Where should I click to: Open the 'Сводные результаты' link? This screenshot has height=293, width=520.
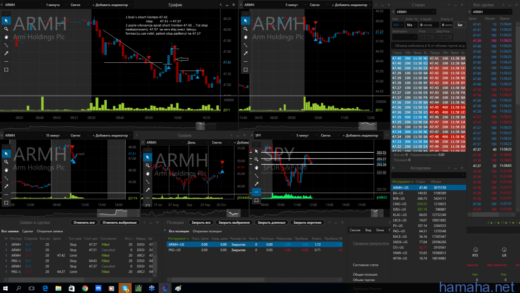[370, 243]
